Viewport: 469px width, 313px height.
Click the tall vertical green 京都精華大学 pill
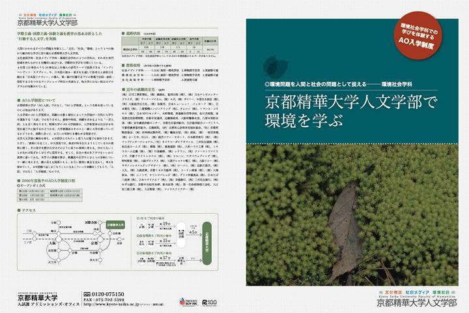tap(207, 243)
